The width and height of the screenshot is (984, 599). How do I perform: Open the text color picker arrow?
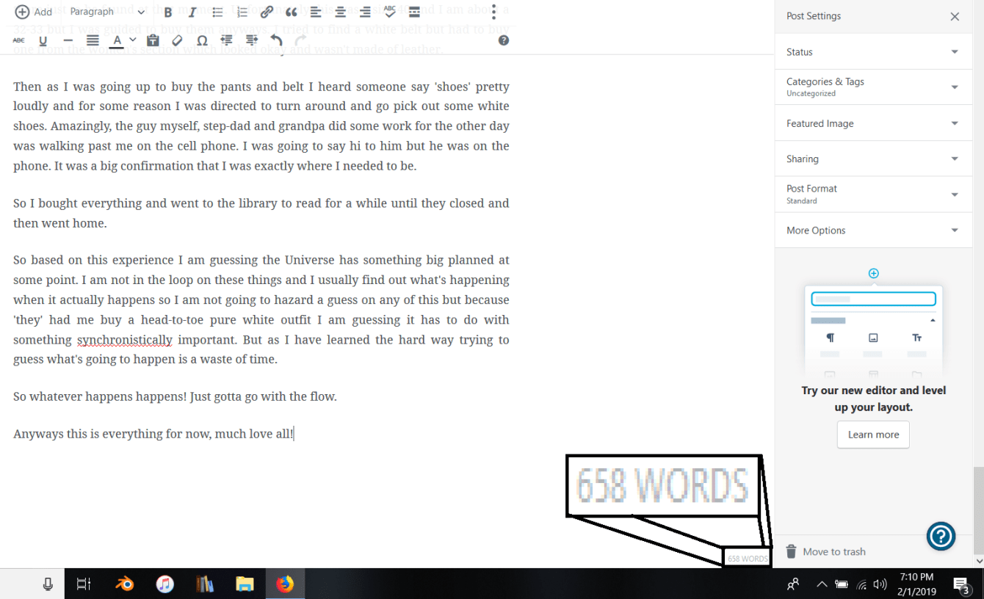(x=133, y=40)
